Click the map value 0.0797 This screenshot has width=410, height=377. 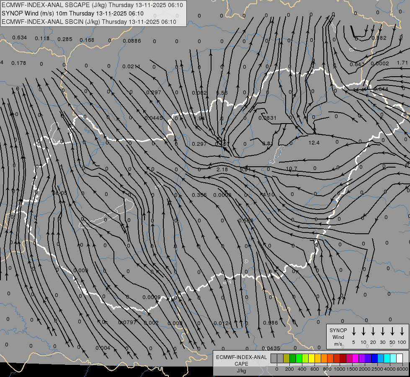[127, 322]
